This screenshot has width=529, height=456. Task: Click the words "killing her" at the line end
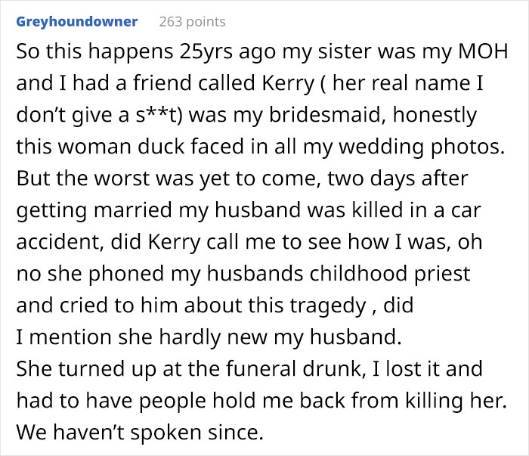459,402
